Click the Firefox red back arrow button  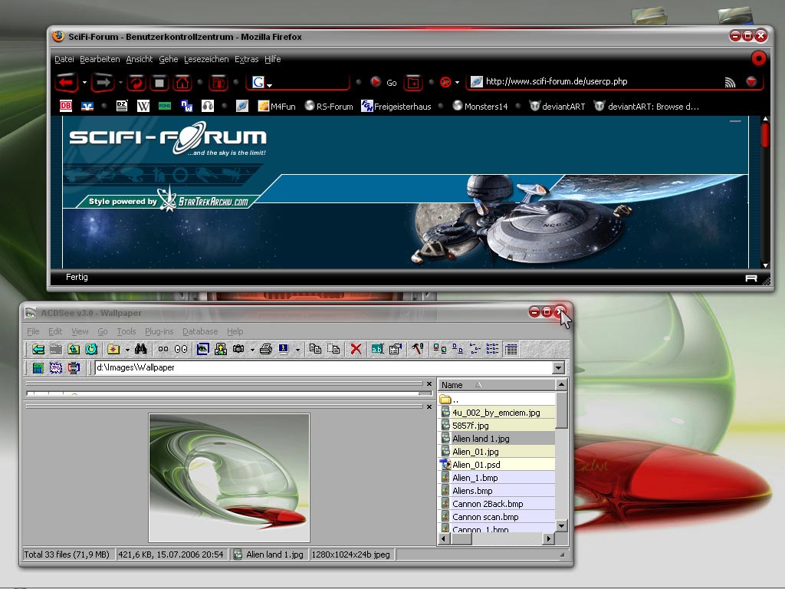(x=68, y=82)
